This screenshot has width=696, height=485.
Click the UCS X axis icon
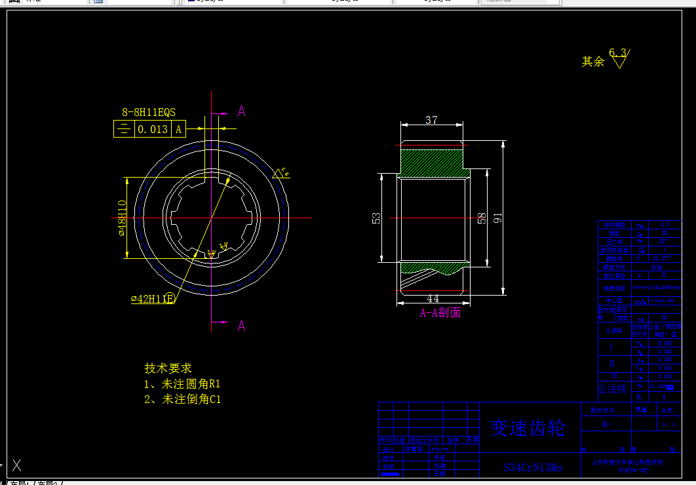tap(16, 465)
